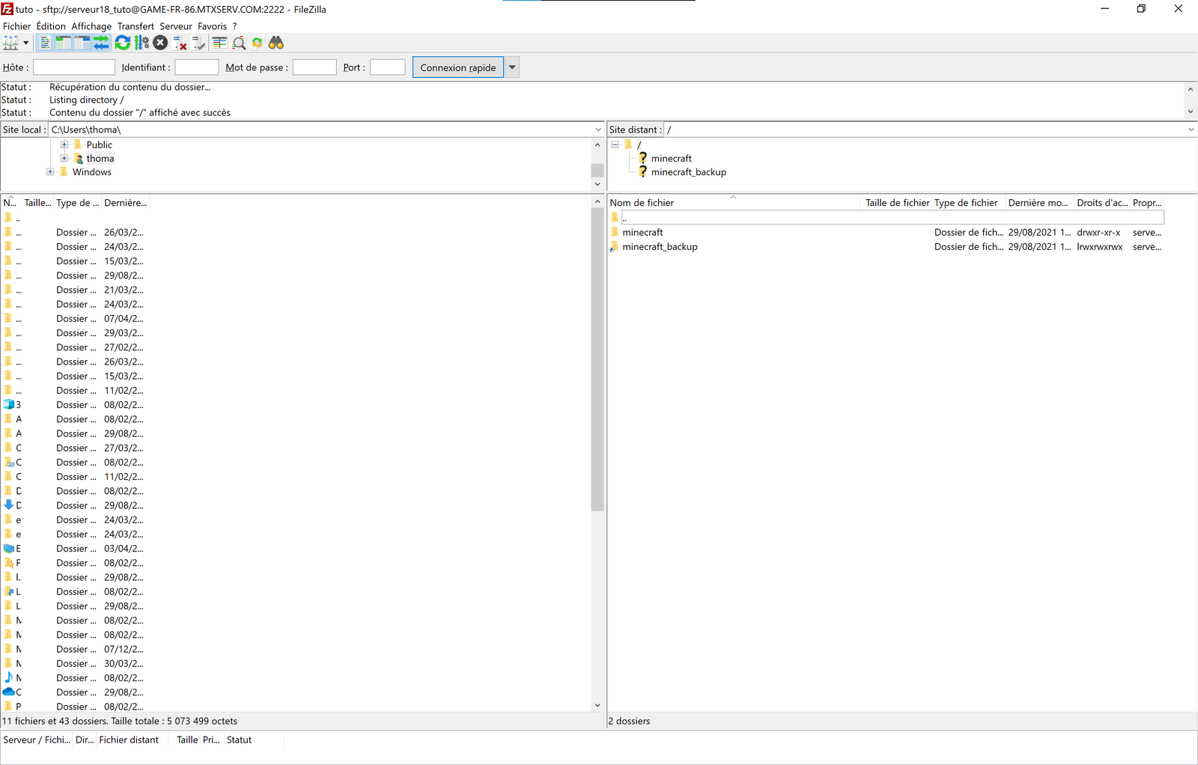Toggle the remote directory tree view

[x=82, y=43]
